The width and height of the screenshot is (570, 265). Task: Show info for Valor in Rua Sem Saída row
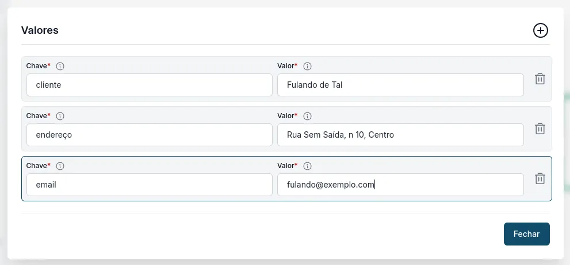click(308, 116)
